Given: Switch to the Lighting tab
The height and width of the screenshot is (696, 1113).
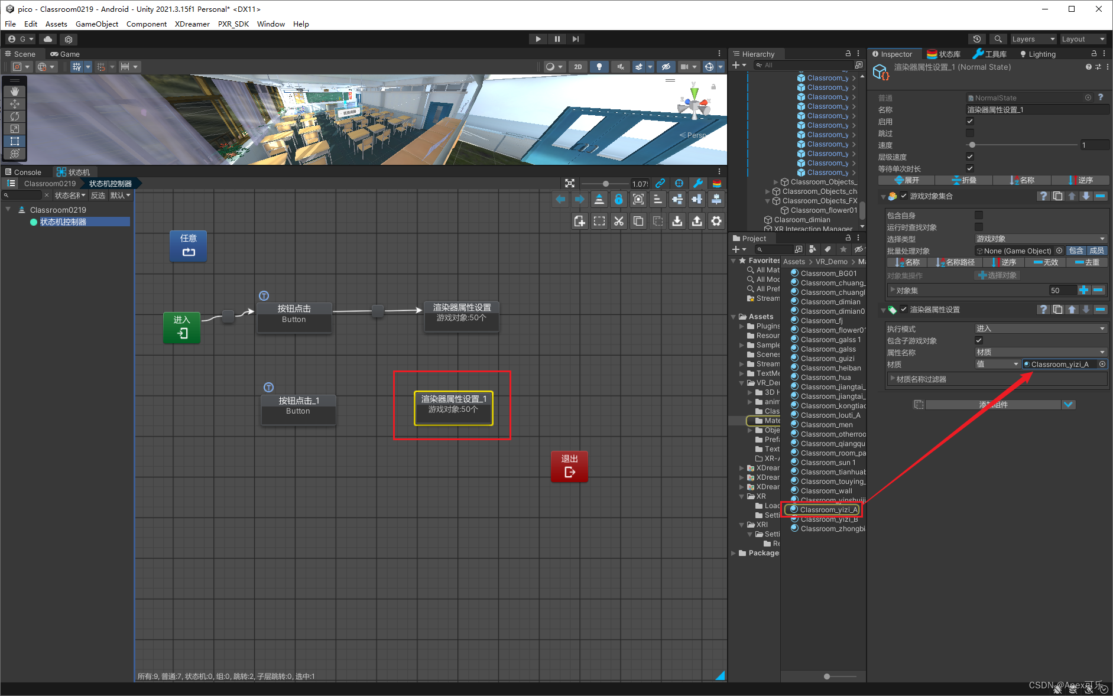Looking at the screenshot, I should coord(1037,54).
